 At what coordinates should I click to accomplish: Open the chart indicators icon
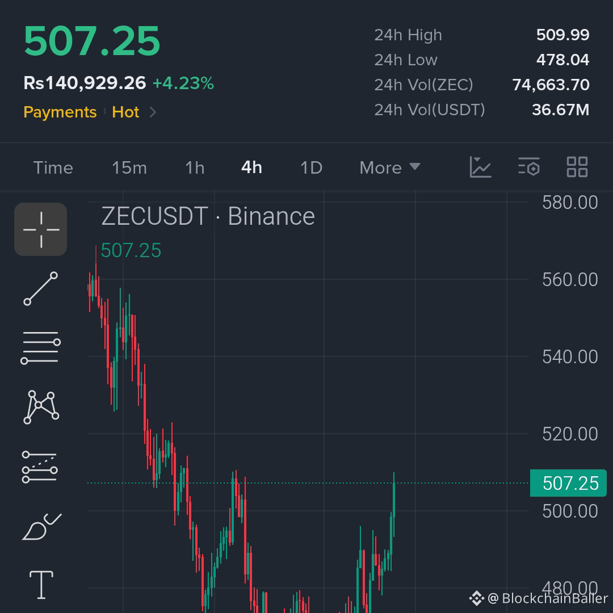click(x=481, y=167)
